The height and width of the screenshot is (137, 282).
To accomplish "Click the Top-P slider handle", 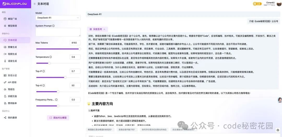I will (65, 77).
